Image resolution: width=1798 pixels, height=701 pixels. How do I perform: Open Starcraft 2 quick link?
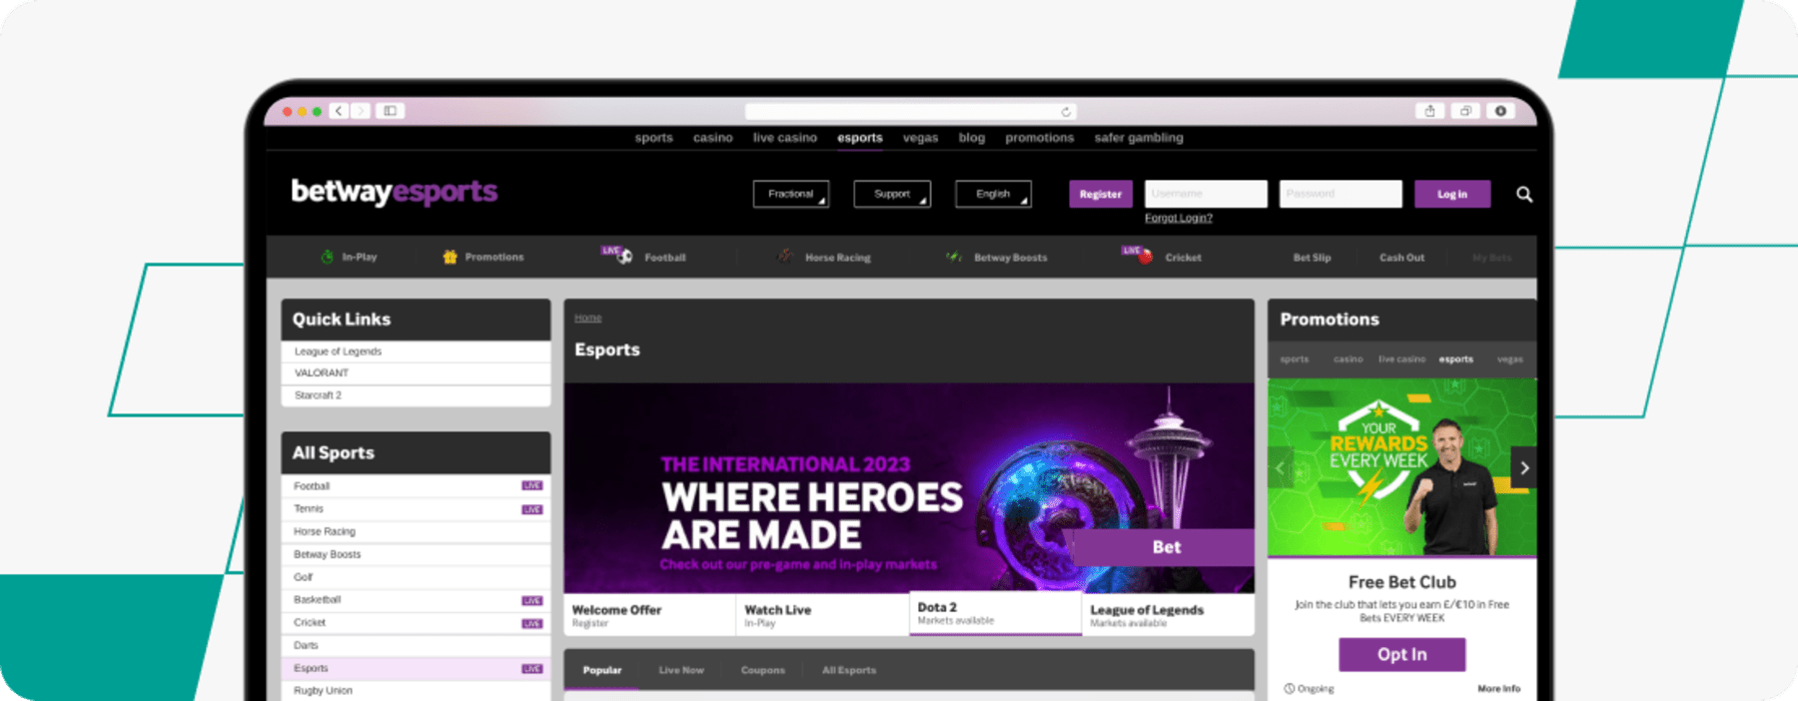point(416,395)
